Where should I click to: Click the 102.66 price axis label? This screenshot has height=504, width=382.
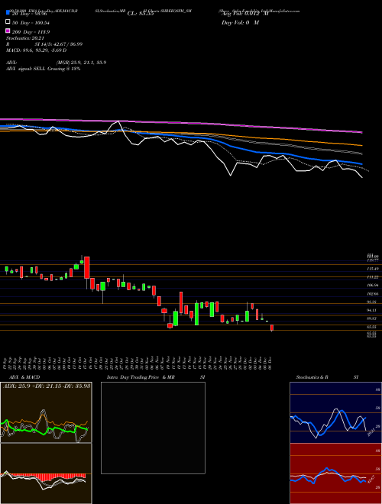[x=373, y=294]
